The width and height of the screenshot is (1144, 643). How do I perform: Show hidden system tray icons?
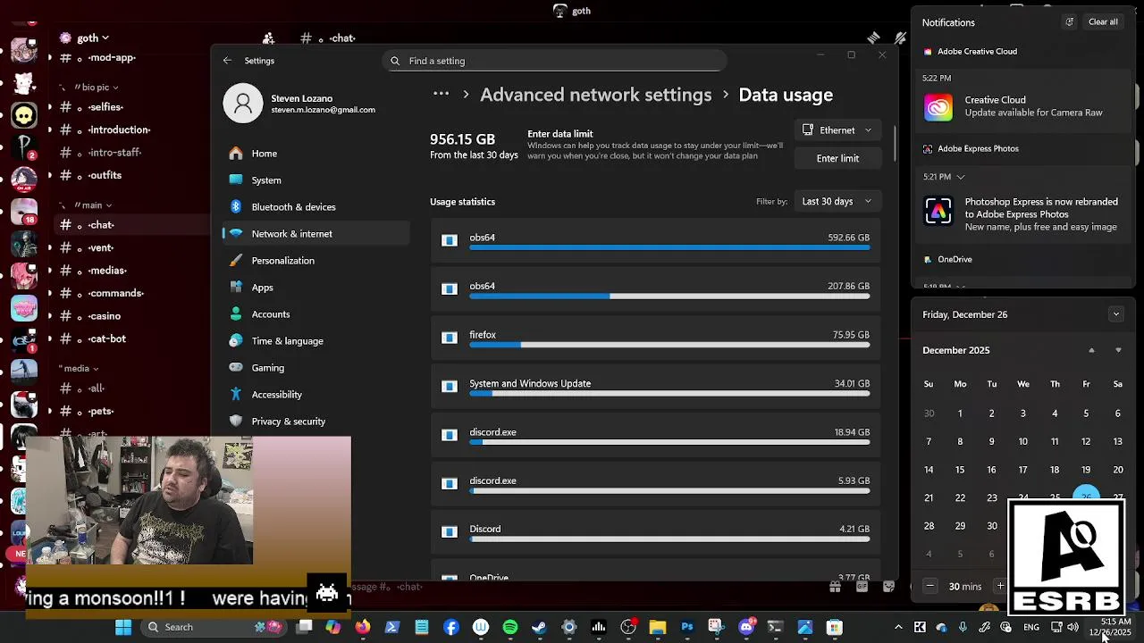898,627
